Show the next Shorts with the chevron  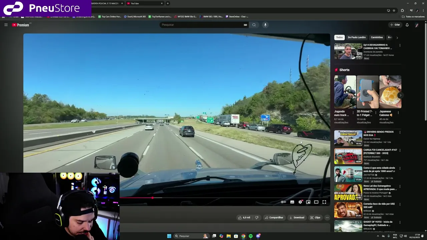[400, 95]
